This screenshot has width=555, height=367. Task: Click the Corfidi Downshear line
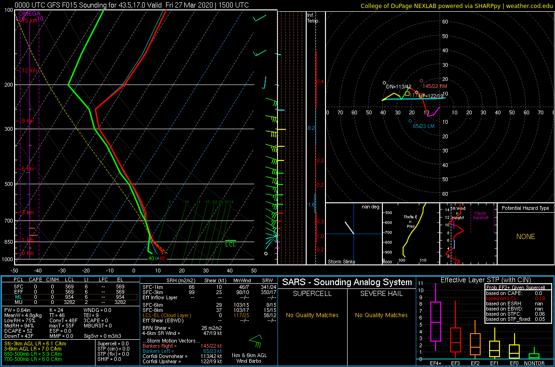click(182, 356)
